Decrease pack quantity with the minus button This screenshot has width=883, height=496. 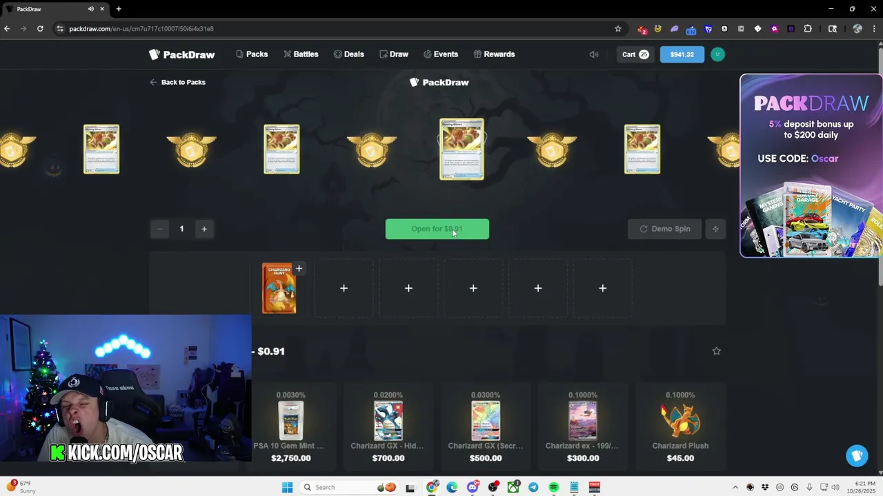click(159, 229)
